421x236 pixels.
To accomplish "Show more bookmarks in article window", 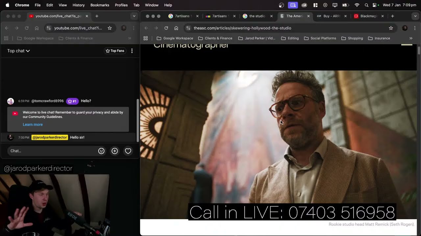I will click(x=411, y=38).
